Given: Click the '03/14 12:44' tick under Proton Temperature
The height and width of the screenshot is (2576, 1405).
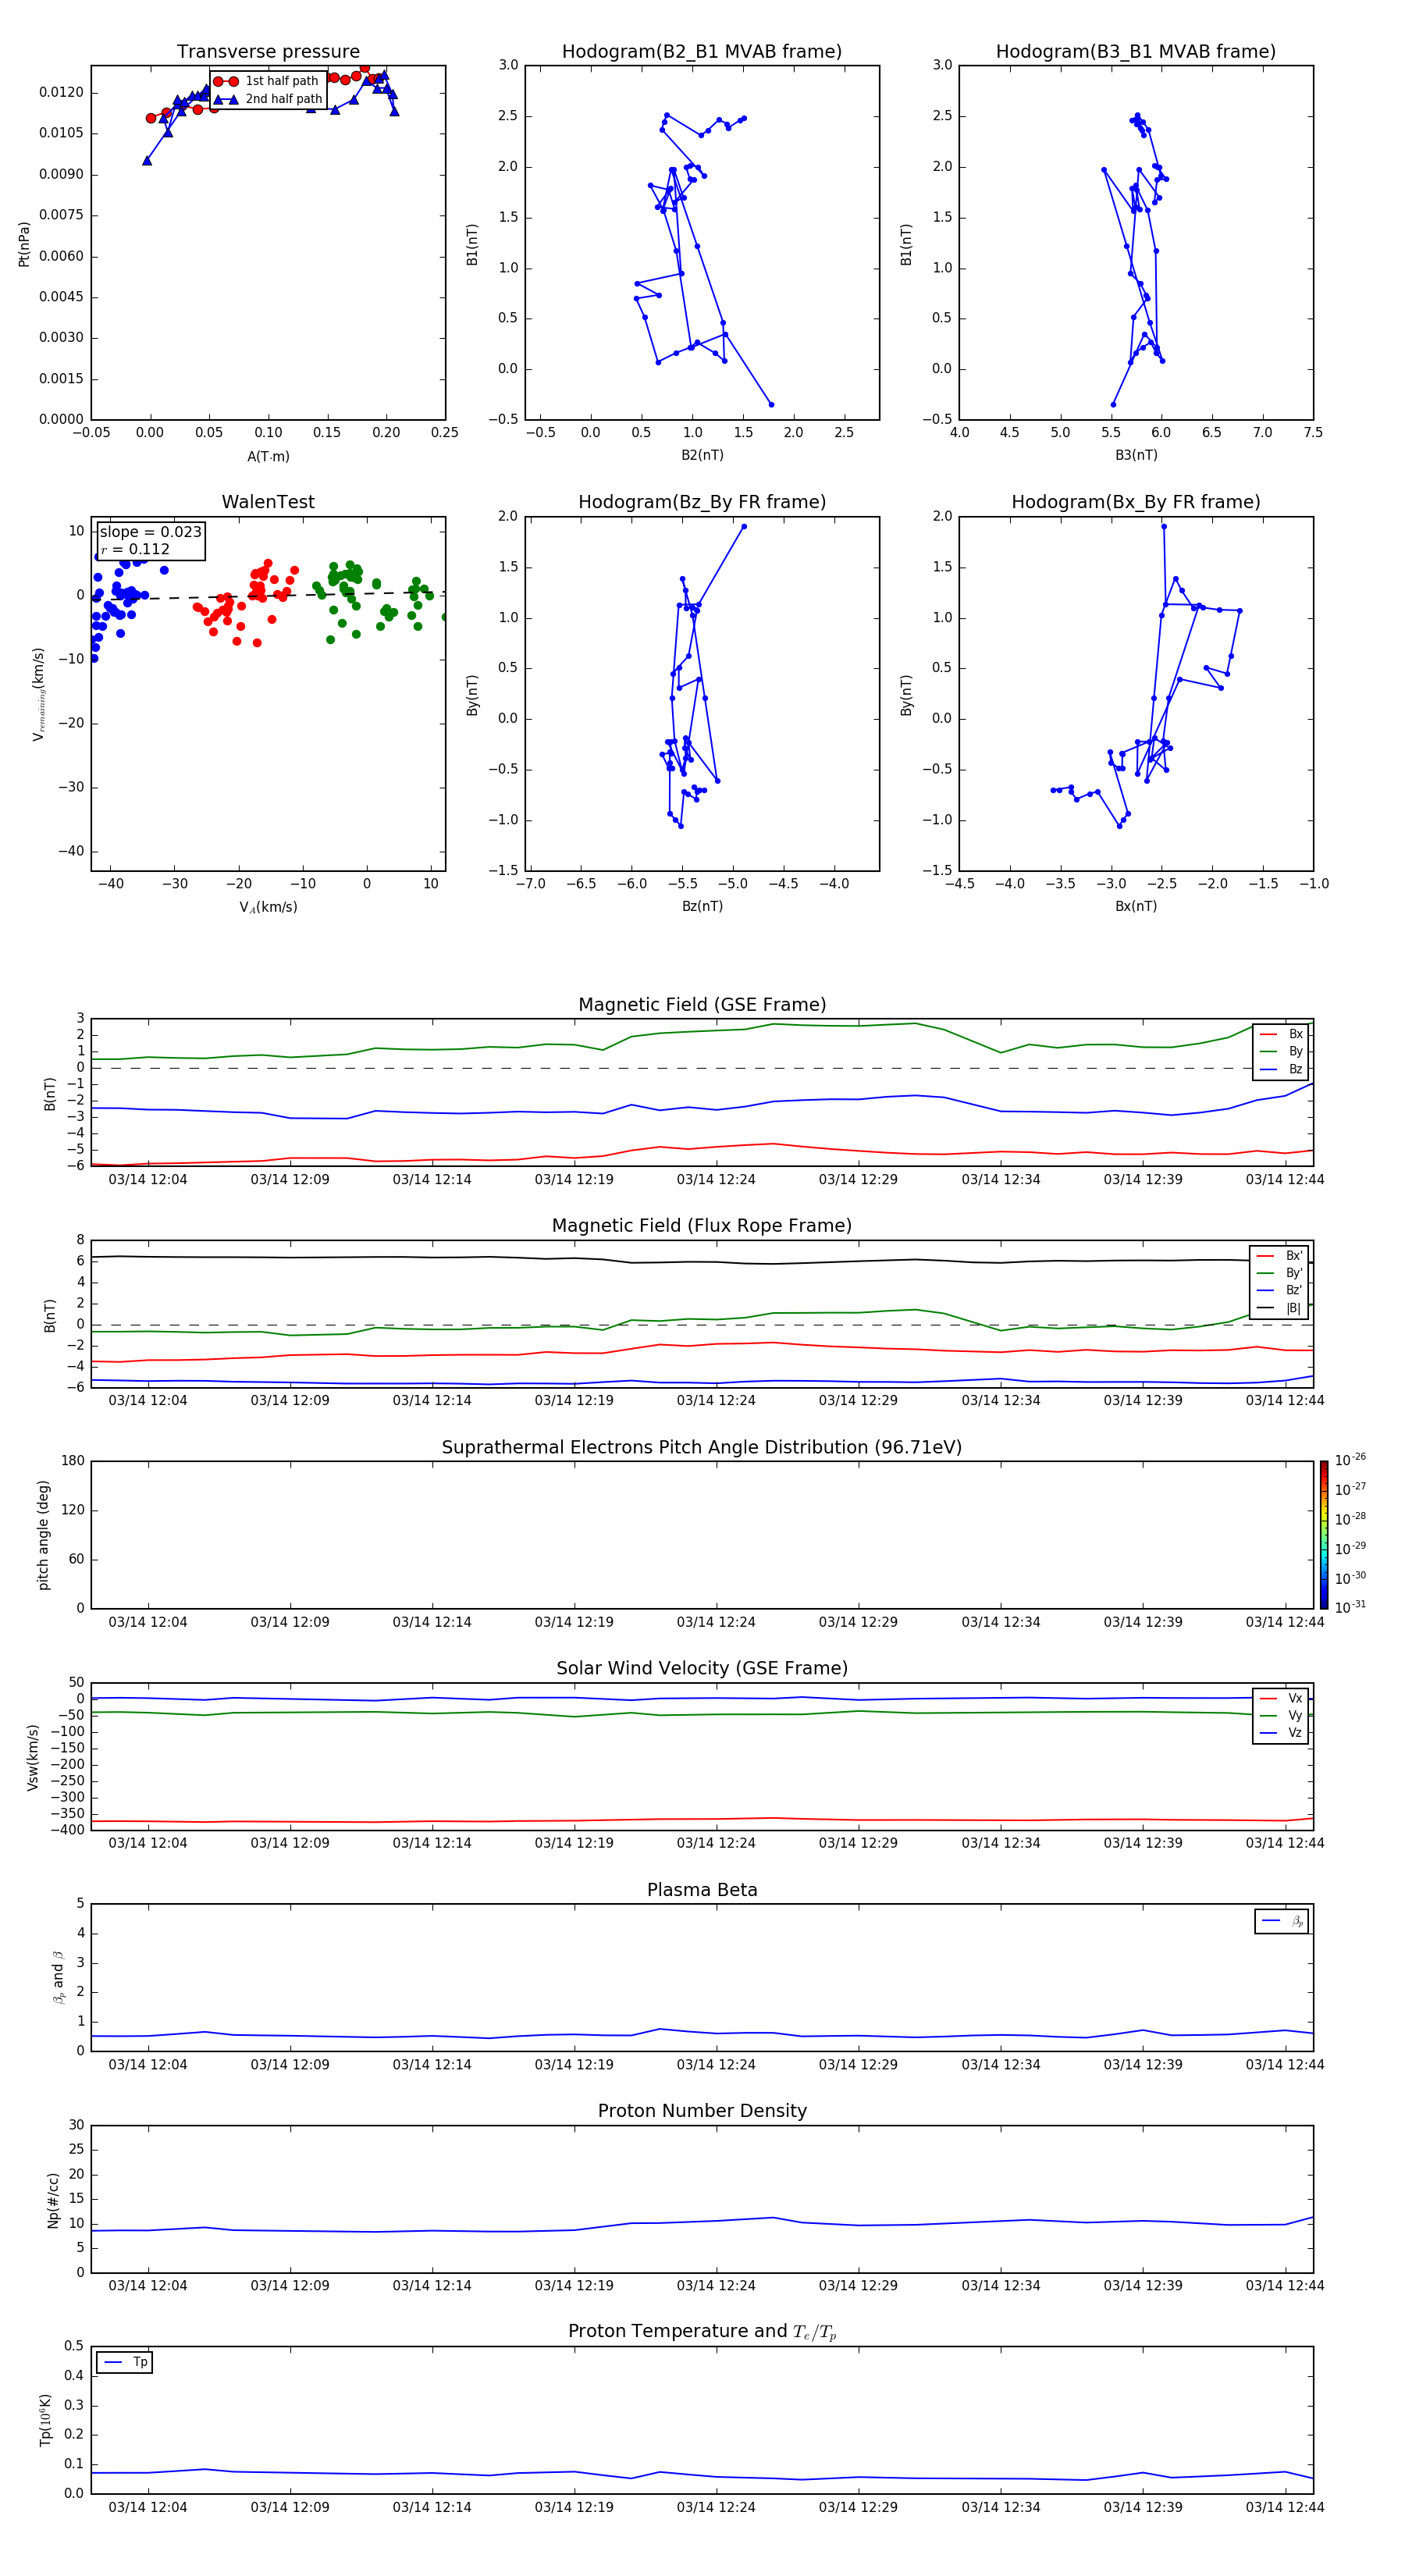Looking at the screenshot, I should click(x=1284, y=2507).
